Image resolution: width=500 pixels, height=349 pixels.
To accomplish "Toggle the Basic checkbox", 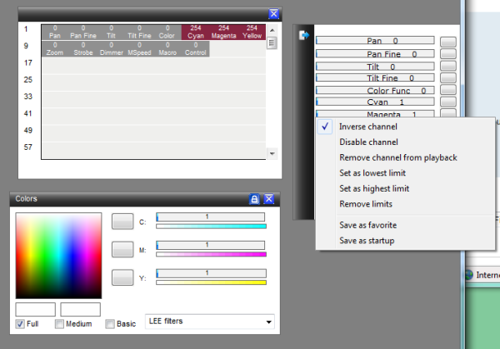I will pyautogui.click(x=110, y=324).
